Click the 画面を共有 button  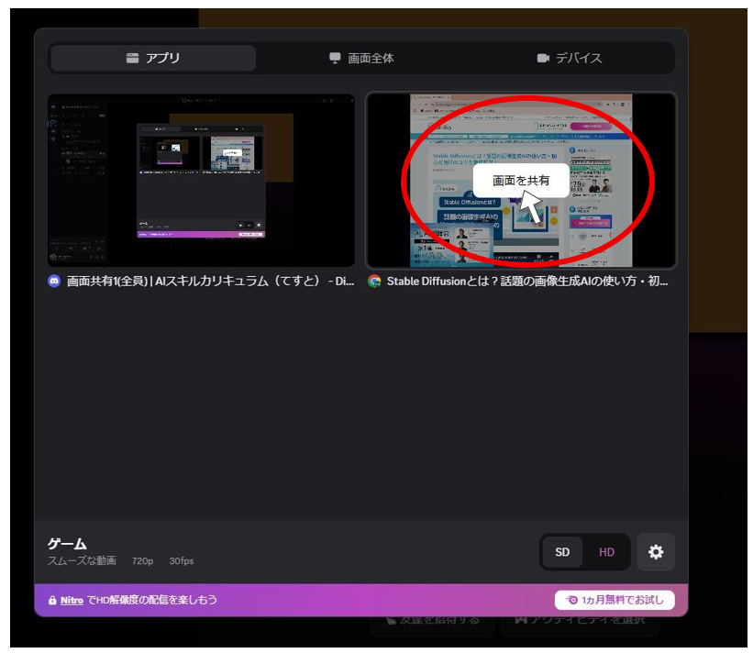521,181
